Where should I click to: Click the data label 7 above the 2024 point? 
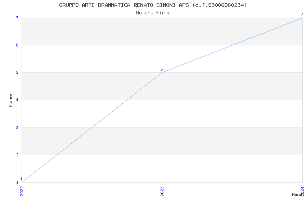302,14
